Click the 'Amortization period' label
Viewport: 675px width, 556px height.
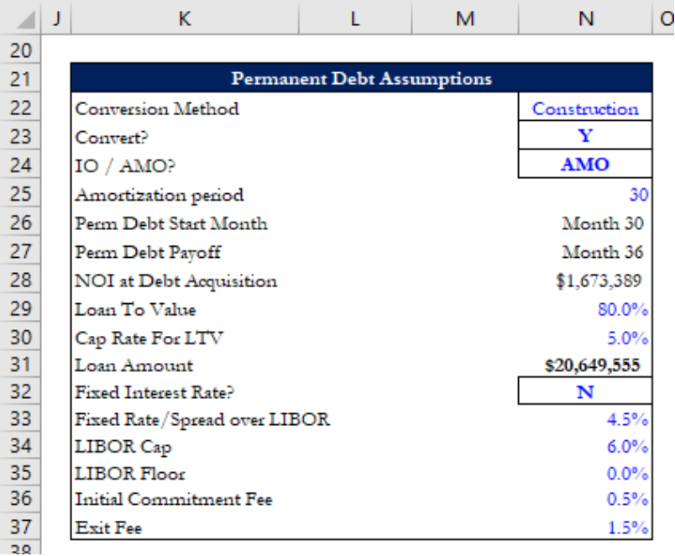[160, 195]
